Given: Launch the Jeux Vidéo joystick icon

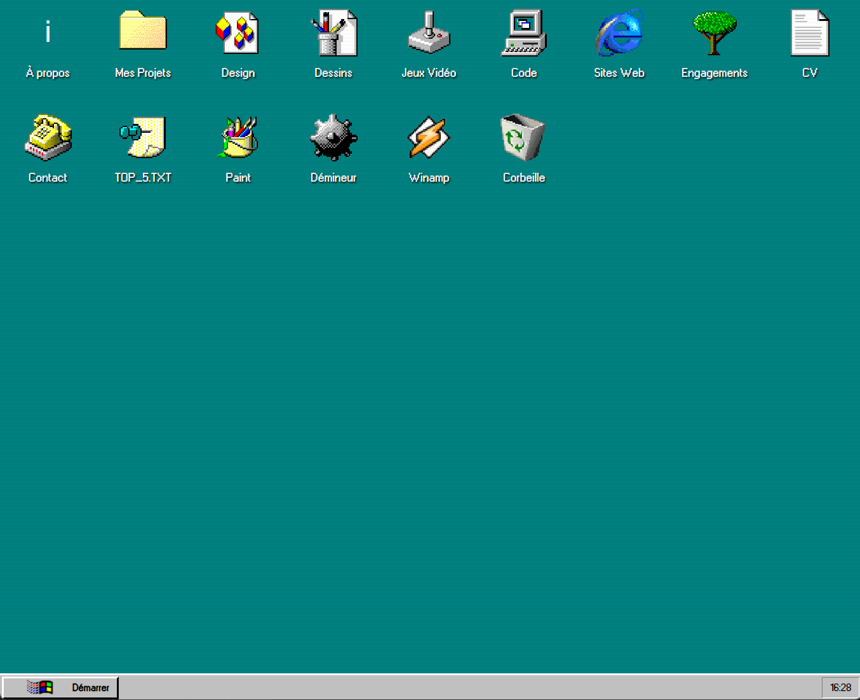Looking at the screenshot, I should coord(429,33).
